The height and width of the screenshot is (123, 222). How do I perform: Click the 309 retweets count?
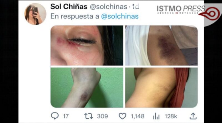coord(102,116)
